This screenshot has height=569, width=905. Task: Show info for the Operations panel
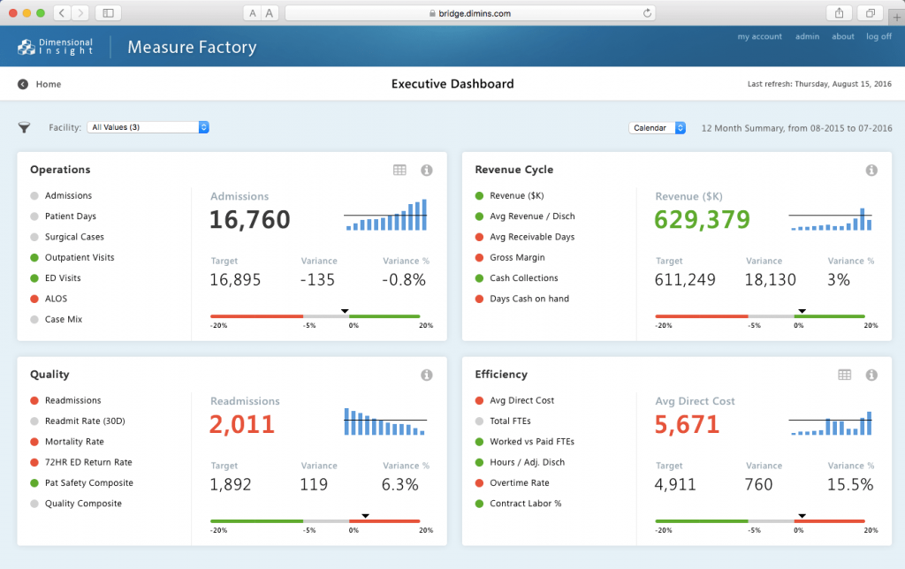click(426, 170)
